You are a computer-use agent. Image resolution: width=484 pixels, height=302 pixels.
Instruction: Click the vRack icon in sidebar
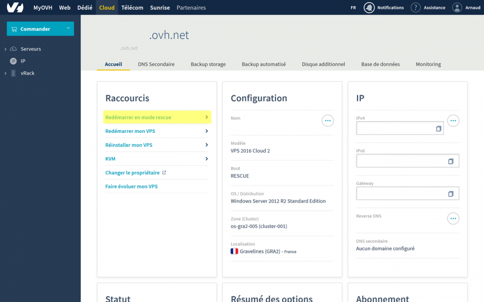pos(13,73)
